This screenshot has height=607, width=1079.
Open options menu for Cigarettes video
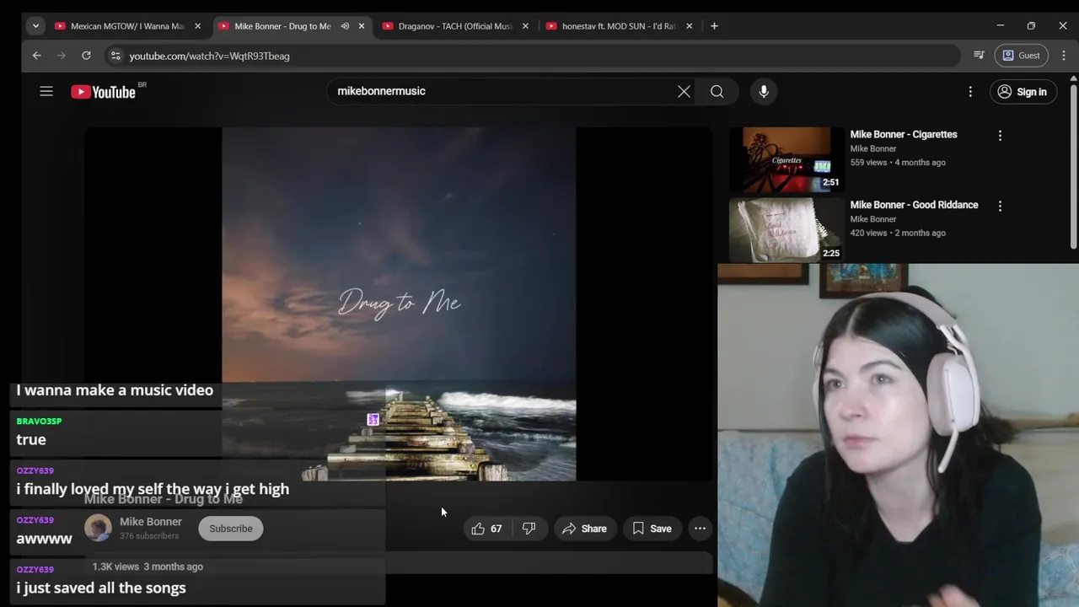[x=1000, y=135]
